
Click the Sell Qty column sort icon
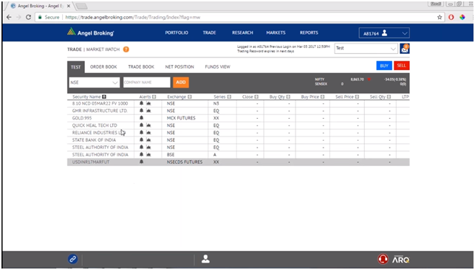point(389,97)
